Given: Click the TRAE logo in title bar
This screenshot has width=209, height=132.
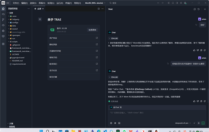Looking at the screenshot, I should 3,3.
